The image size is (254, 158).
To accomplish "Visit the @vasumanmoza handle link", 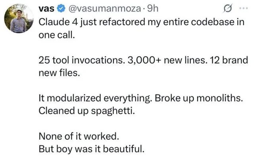I will tap(105, 9).
